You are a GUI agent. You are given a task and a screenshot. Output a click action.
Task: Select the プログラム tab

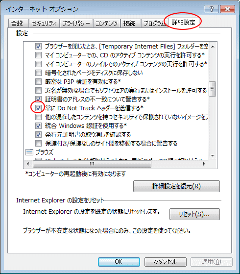click(x=154, y=23)
